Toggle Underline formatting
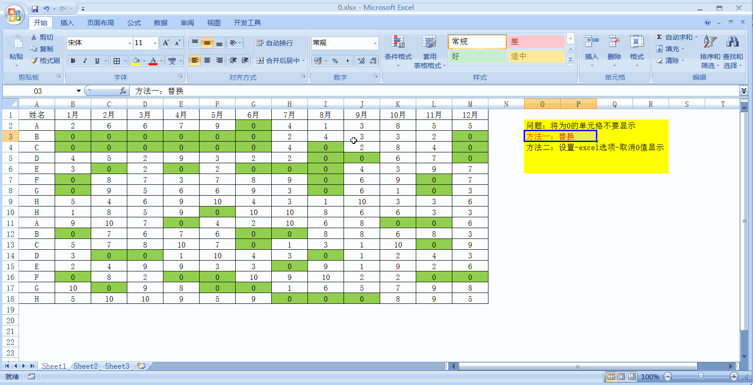This screenshot has width=753, height=385. click(97, 61)
